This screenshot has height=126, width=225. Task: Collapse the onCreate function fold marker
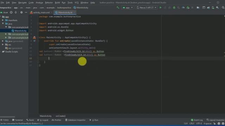38,41
